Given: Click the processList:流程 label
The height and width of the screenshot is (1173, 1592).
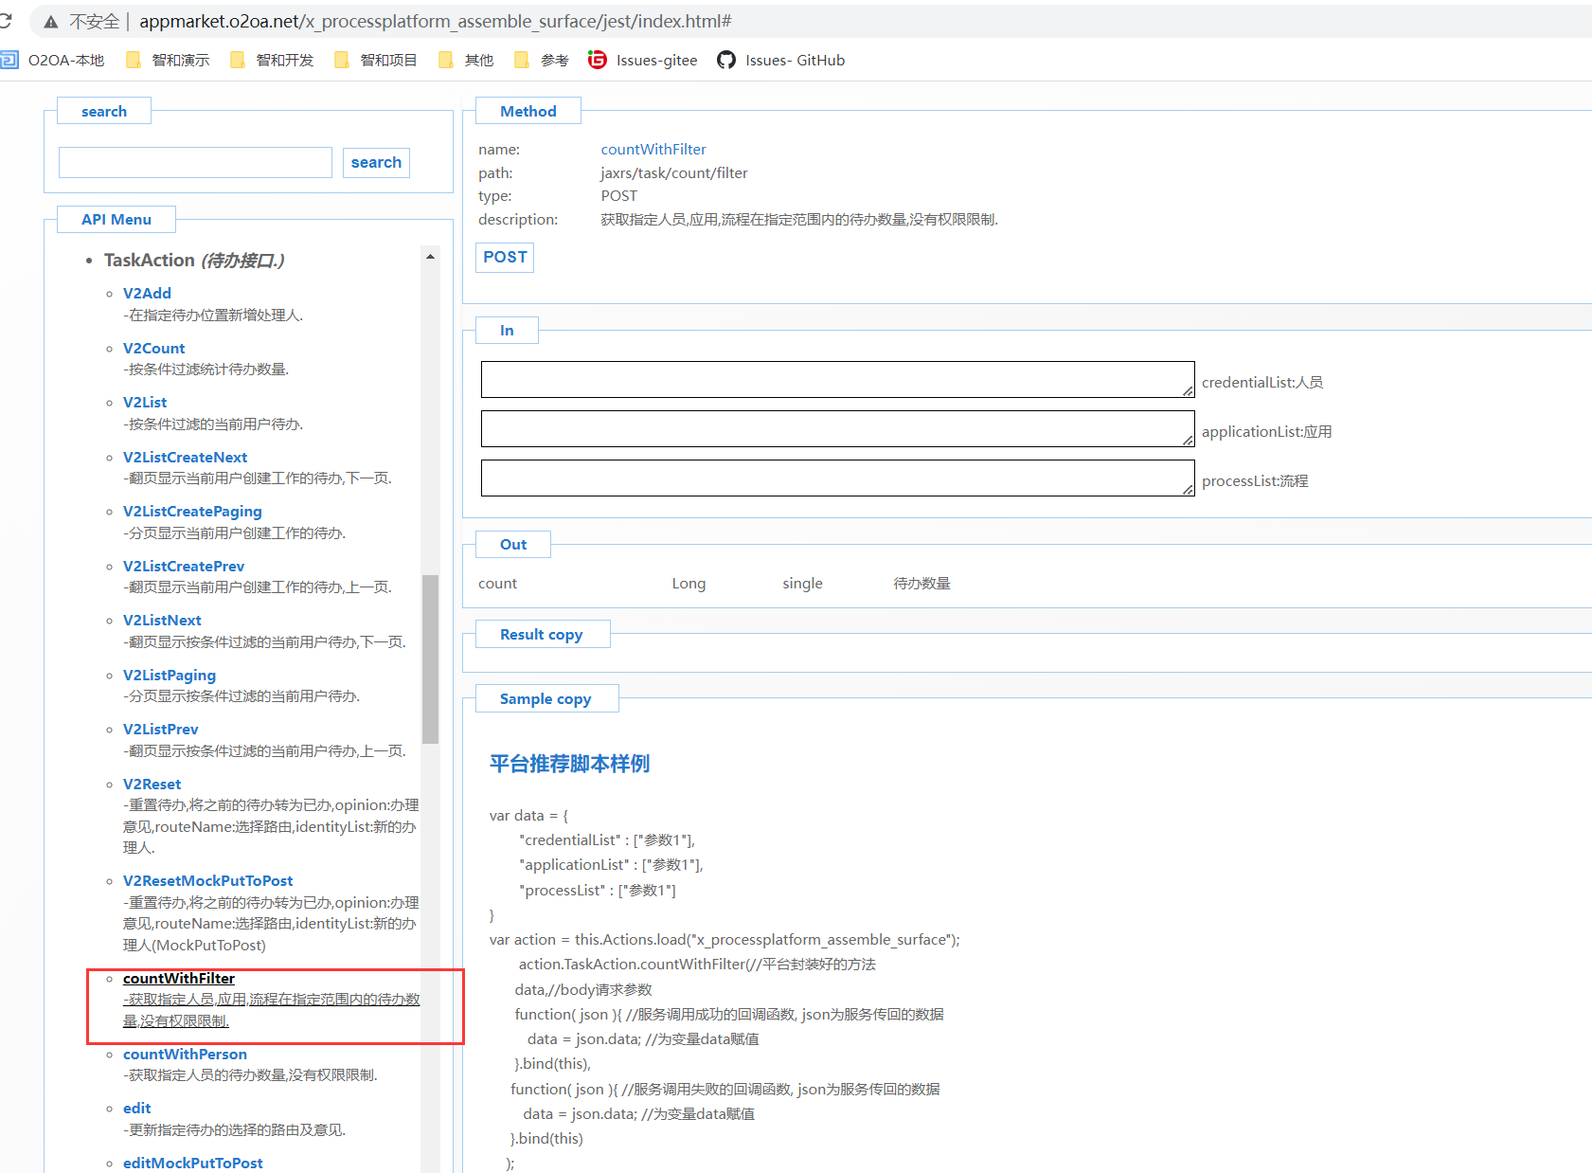Looking at the screenshot, I should pos(1255,480).
